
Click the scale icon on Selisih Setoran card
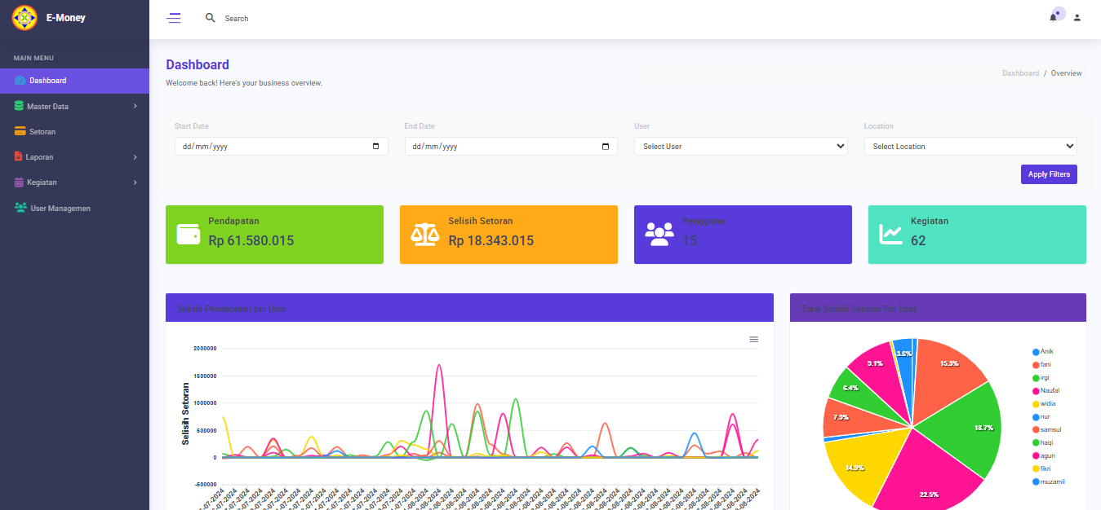coord(424,235)
